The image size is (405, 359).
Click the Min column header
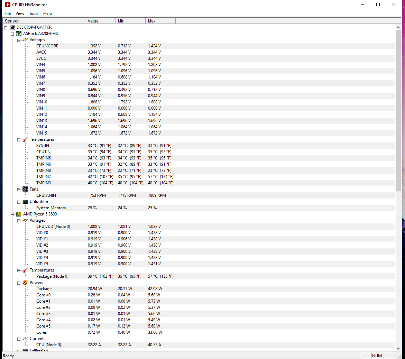130,21
